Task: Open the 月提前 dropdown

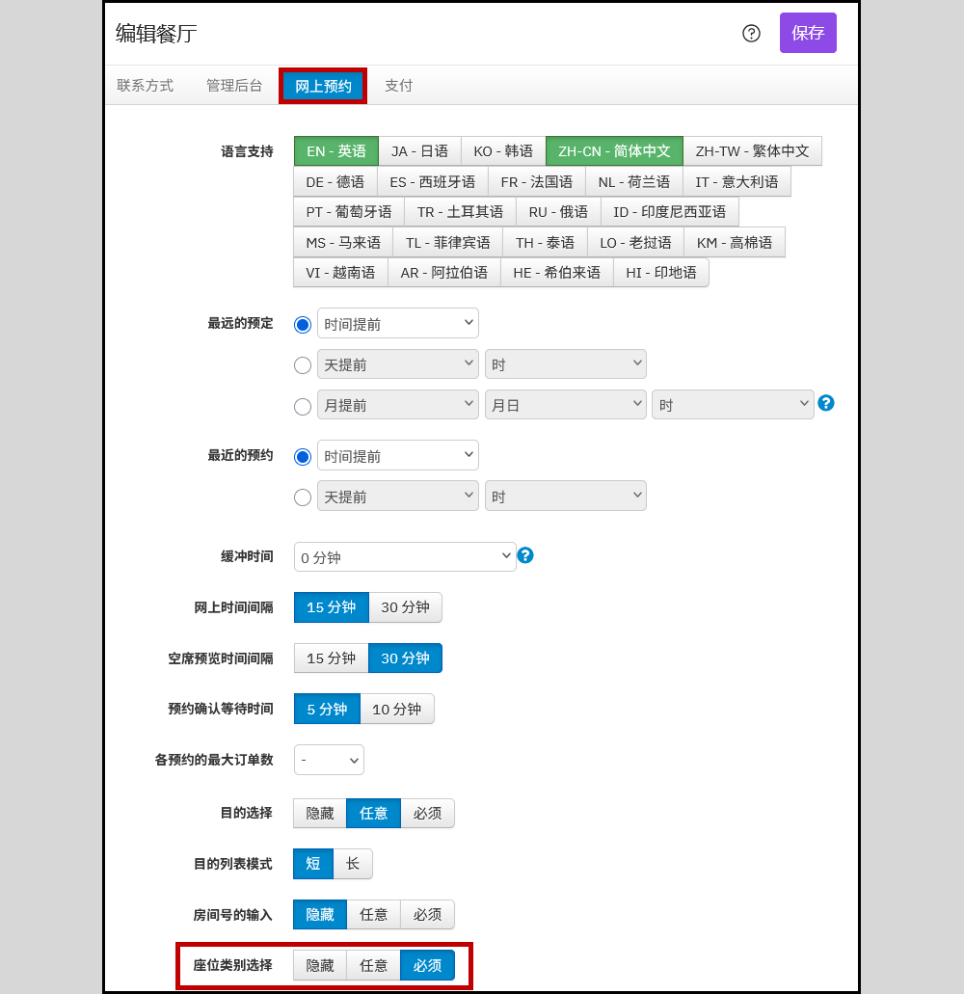Action: pos(398,405)
